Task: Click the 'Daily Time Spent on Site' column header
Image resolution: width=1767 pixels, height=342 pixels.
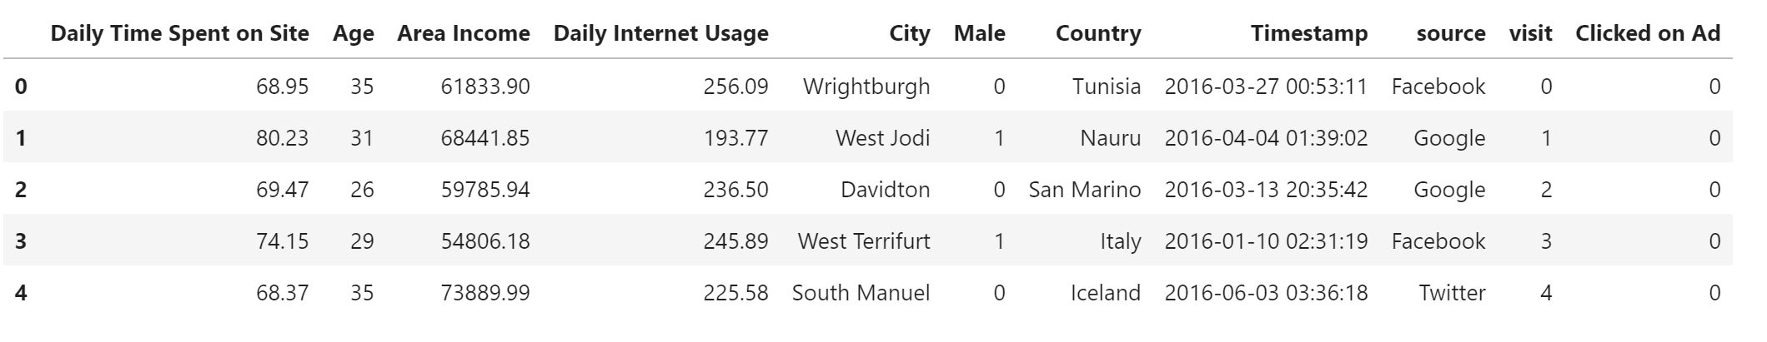Action: click(179, 33)
